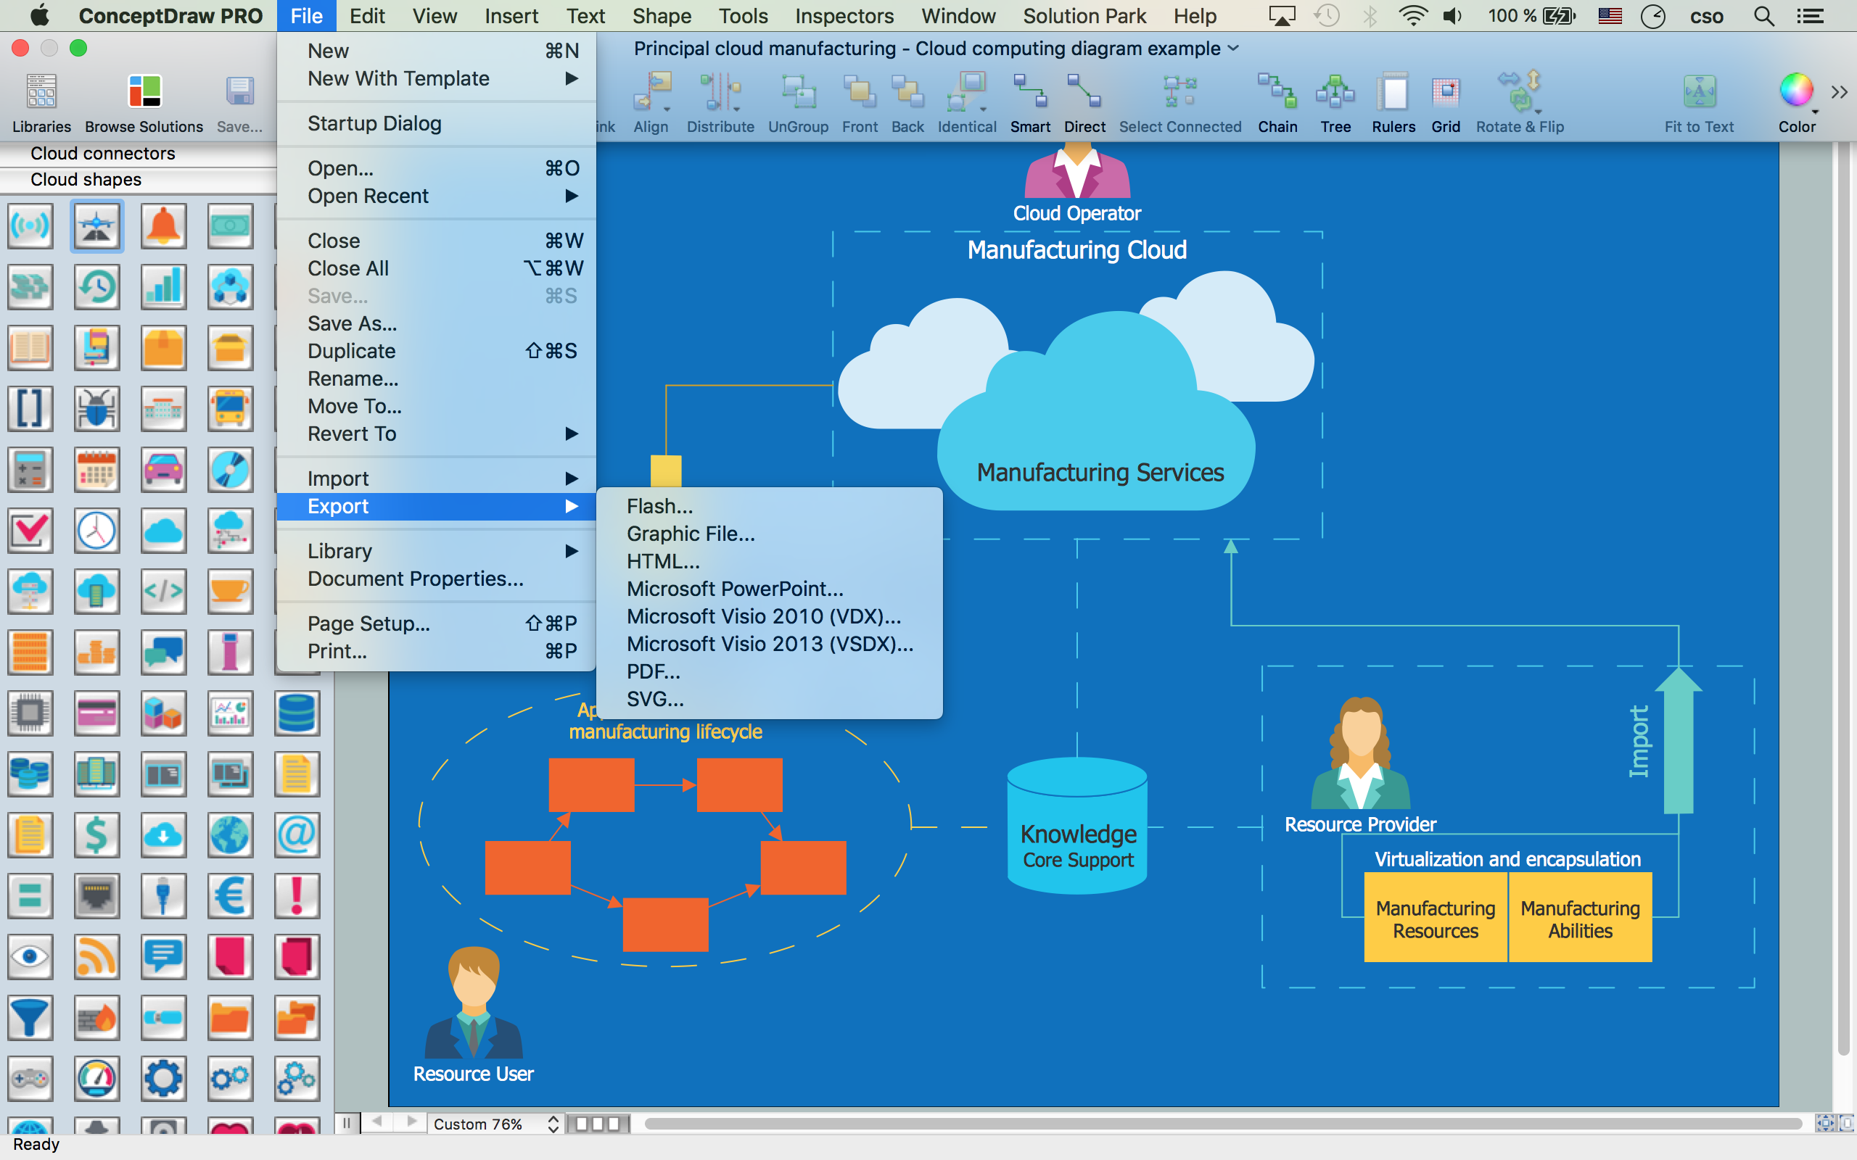The width and height of the screenshot is (1857, 1160).
Task: Show hidden toolbar items via overflow chevron
Action: tap(1840, 92)
